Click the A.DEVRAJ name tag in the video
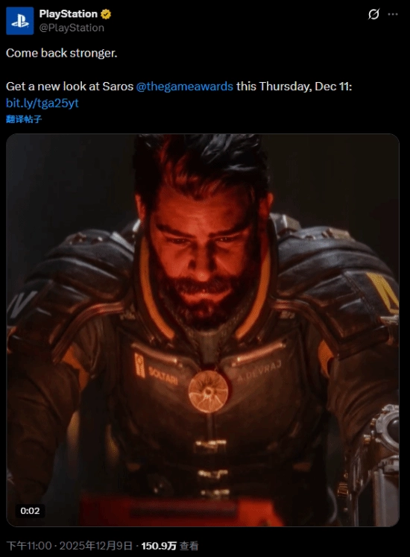The height and width of the screenshot is (557, 410). pyautogui.click(x=259, y=371)
